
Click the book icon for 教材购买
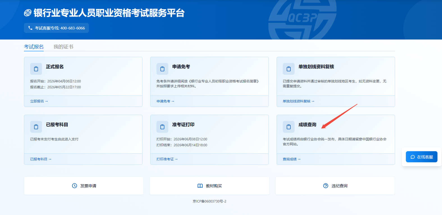[x=200, y=186]
